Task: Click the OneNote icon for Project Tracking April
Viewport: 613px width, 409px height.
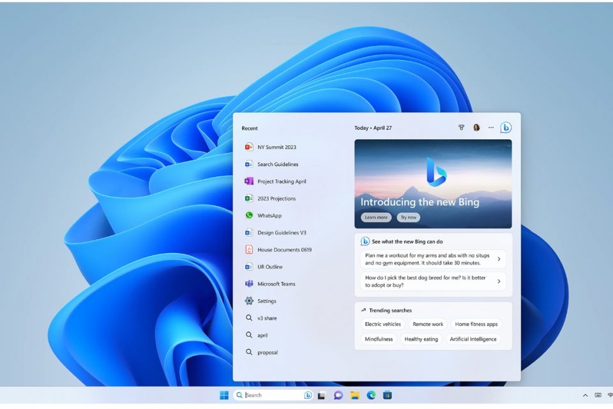Action: pyautogui.click(x=249, y=181)
